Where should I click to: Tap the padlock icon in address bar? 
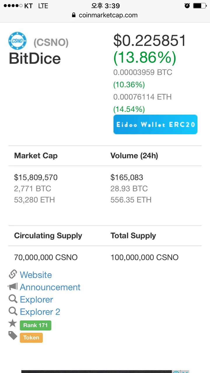coord(74,15)
